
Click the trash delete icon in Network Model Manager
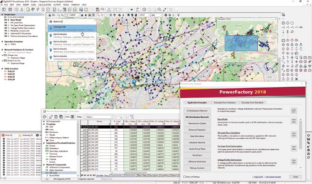(x=56, y=117)
